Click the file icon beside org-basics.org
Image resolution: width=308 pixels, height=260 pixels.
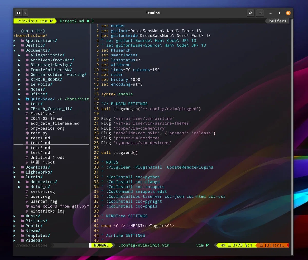pyautogui.click(x=27, y=128)
